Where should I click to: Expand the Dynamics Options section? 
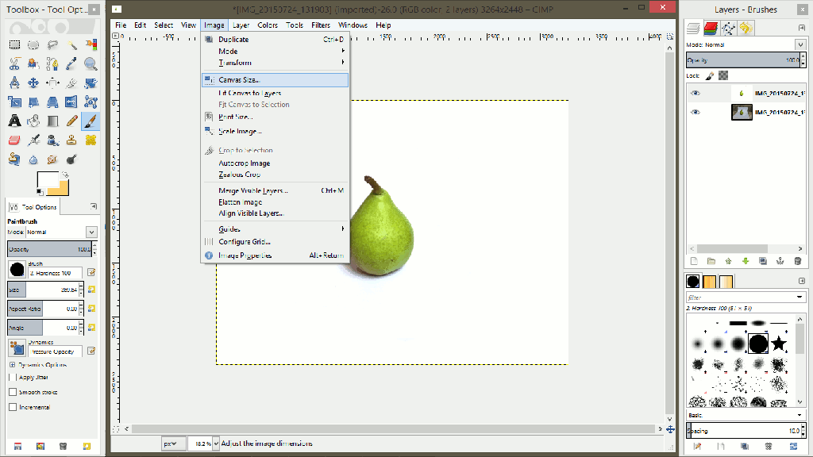click(13, 365)
